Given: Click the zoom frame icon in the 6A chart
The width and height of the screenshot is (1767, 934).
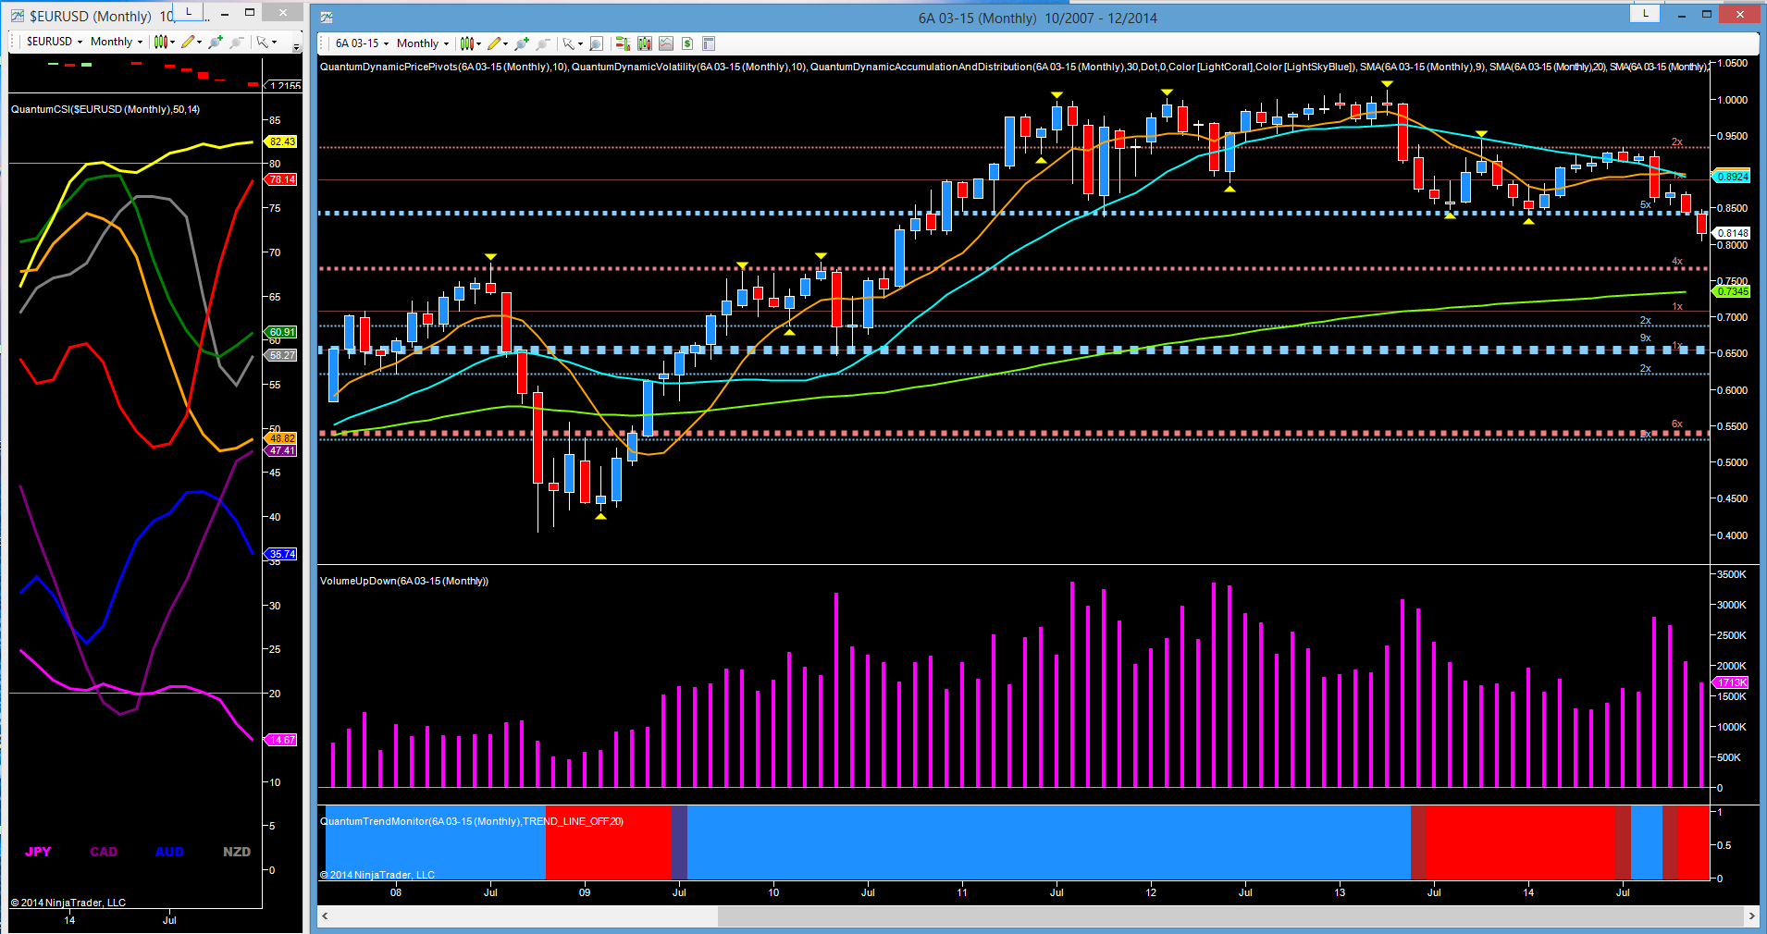Looking at the screenshot, I should click(x=596, y=43).
